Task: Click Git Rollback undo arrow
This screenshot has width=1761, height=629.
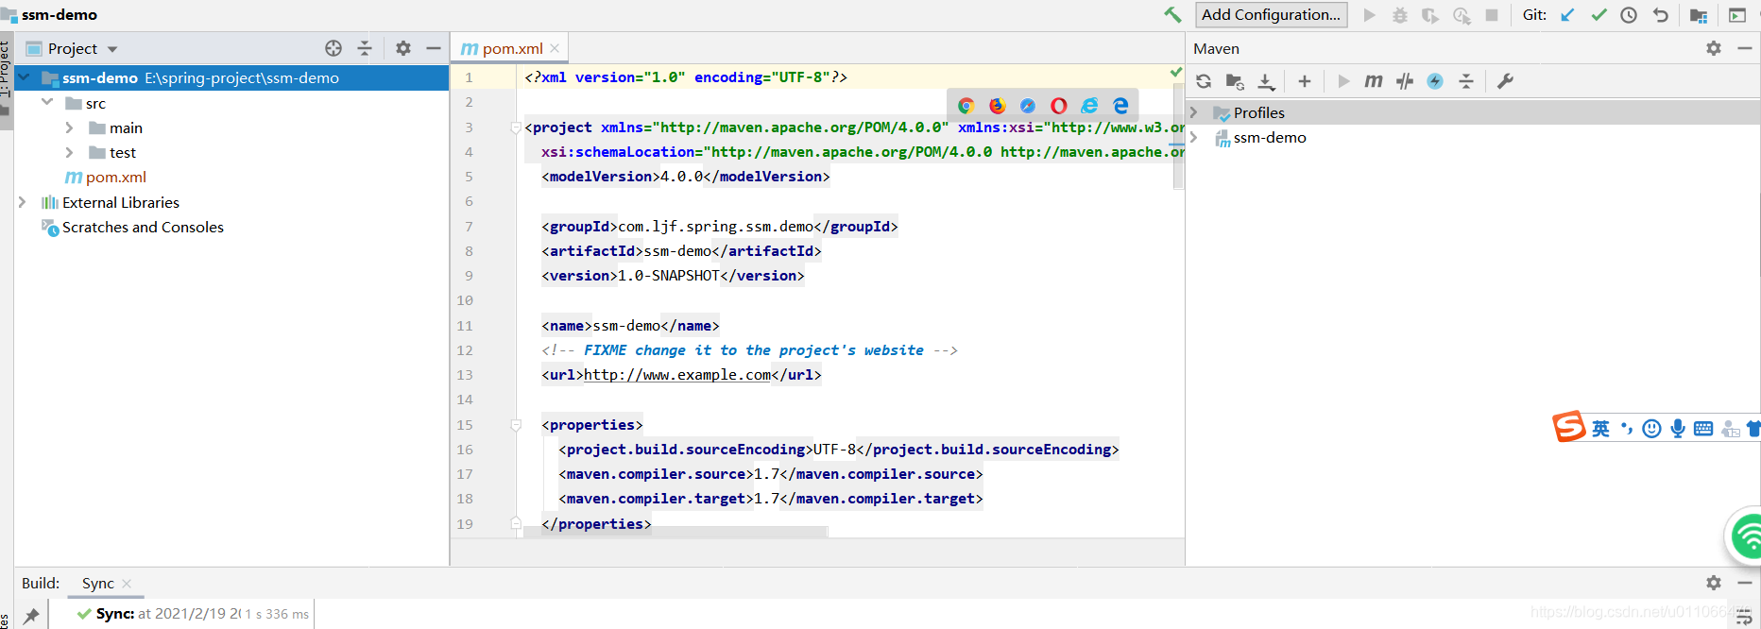Action: (1660, 15)
